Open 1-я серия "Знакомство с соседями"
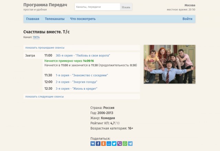This screenshot has width=220, height=151. point(82,75)
